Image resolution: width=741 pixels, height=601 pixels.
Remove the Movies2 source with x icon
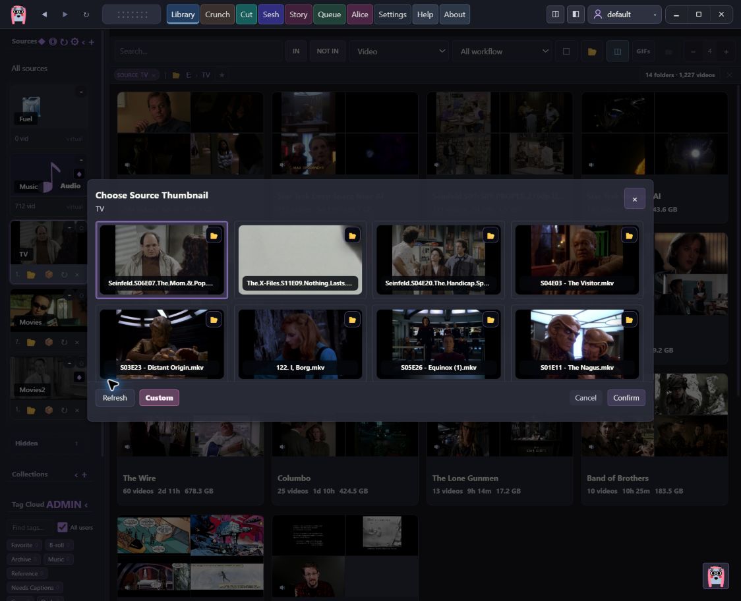pos(77,410)
